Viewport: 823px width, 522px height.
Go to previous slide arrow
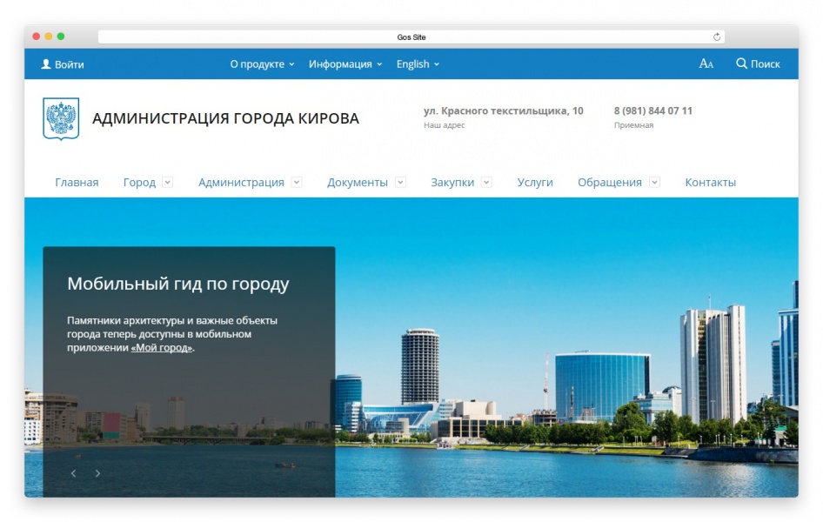point(73,473)
